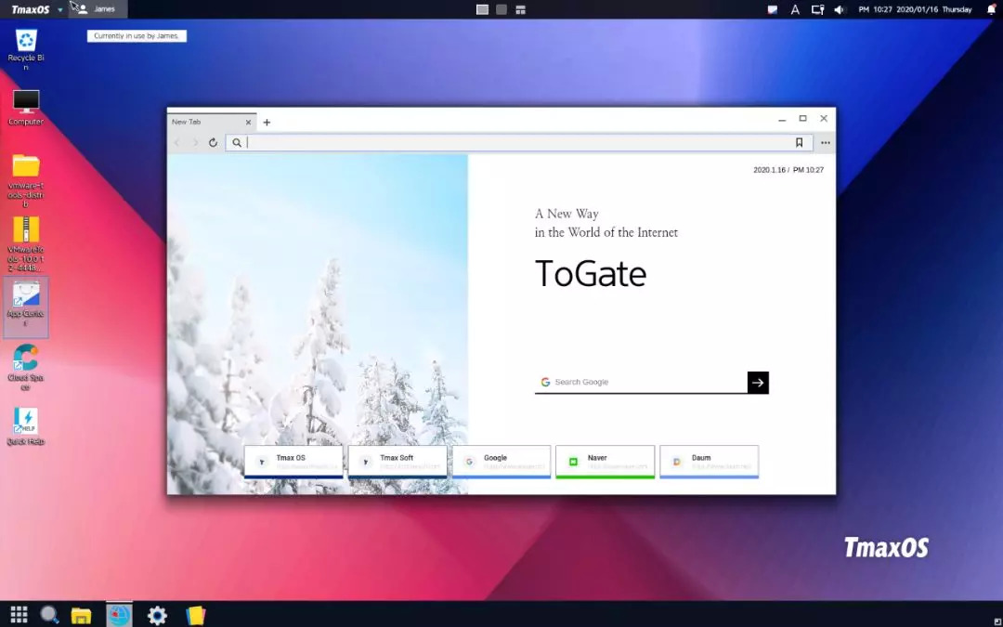The height and width of the screenshot is (627, 1003).
Task: Open settings gear in the taskbar
Action: [157, 615]
